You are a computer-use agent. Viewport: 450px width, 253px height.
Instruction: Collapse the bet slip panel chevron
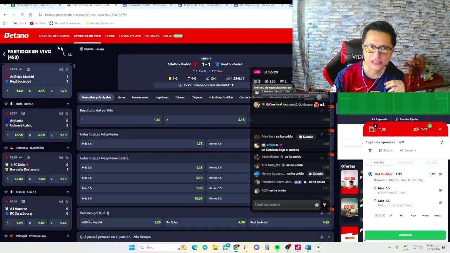pos(440,129)
